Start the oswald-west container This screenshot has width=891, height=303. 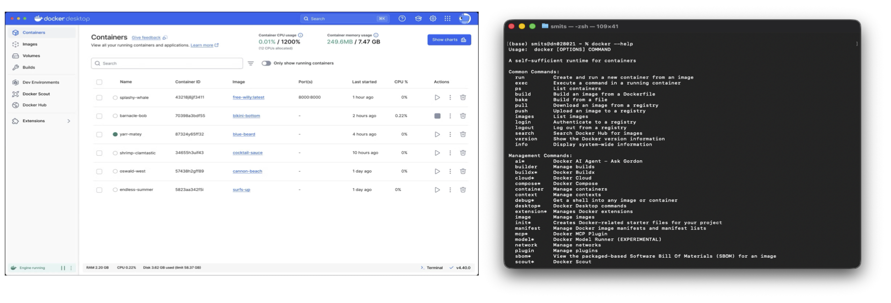pos(437,171)
